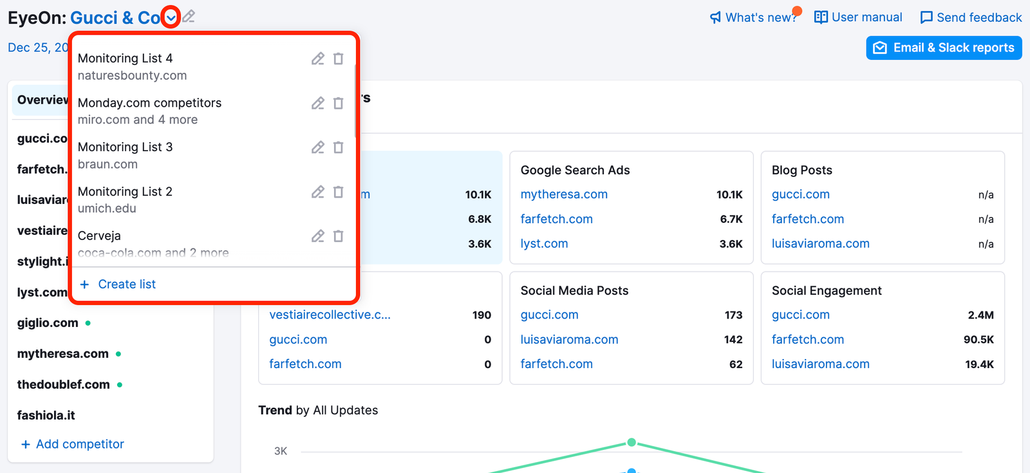Click the Social Media Posts card title

point(574,291)
